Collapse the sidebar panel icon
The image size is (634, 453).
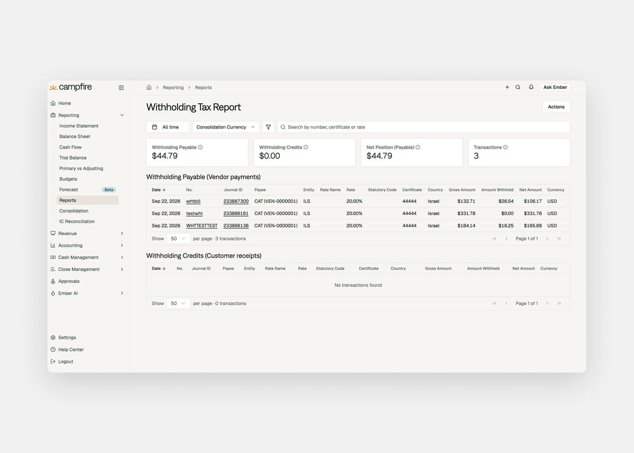(121, 88)
